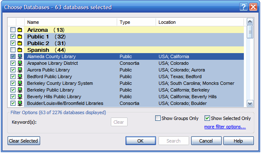Click location 'USA; Colorado; Aurora'
Image resolution: width=261 pixels, height=153 pixels.
[x=182, y=70]
